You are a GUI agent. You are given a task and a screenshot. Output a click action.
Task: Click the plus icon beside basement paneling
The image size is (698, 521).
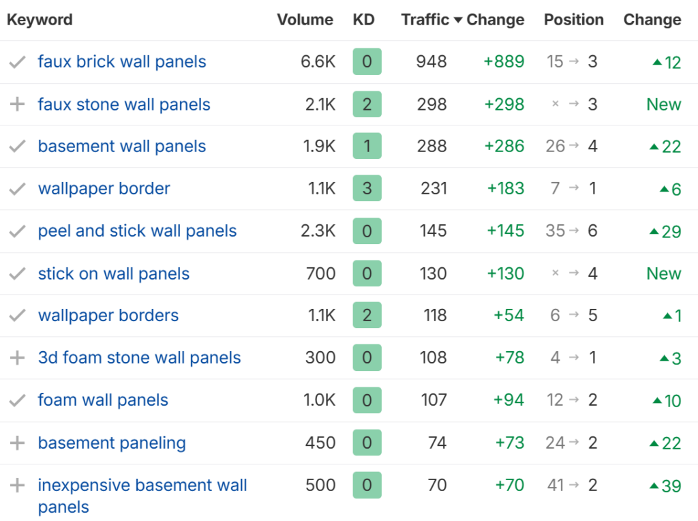coord(17,443)
